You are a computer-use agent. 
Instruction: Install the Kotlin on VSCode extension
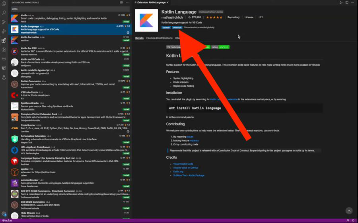(126, 66)
